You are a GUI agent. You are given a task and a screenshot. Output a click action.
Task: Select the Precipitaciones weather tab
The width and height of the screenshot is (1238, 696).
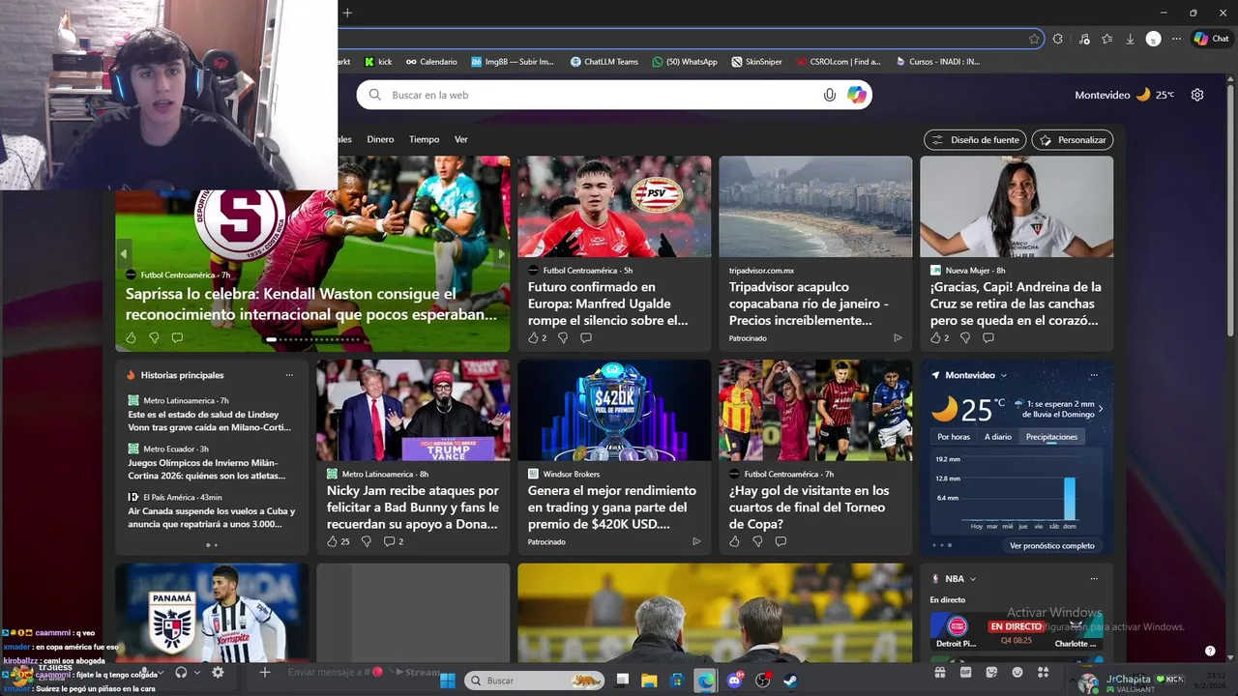pyautogui.click(x=1051, y=437)
